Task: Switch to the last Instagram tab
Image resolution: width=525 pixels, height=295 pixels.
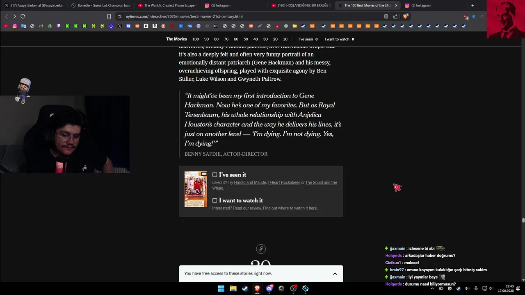Action: click(x=434, y=5)
